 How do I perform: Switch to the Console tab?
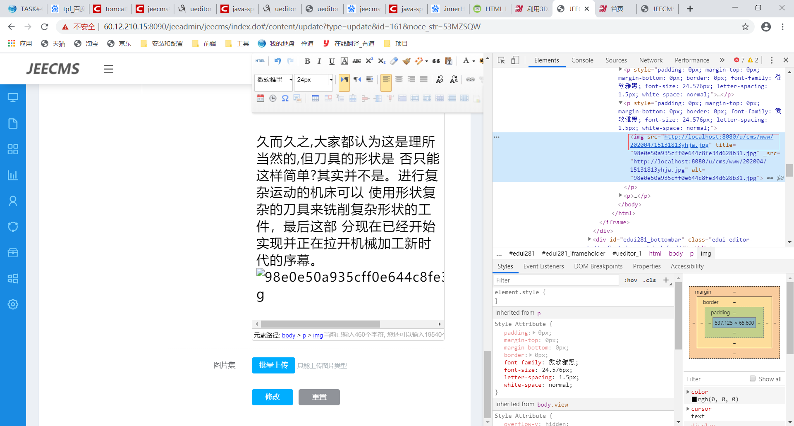pos(582,60)
